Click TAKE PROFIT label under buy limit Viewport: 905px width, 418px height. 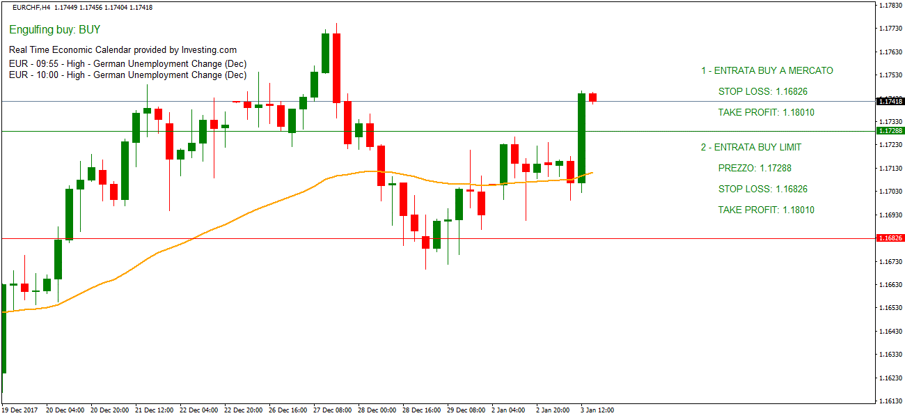pos(766,210)
